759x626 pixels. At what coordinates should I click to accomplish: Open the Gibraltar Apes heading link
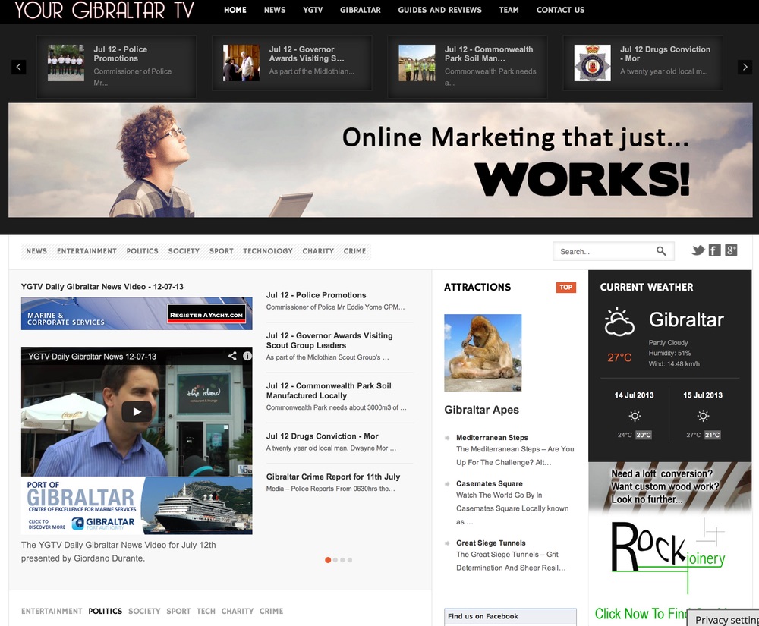click(x=481, y=410)
